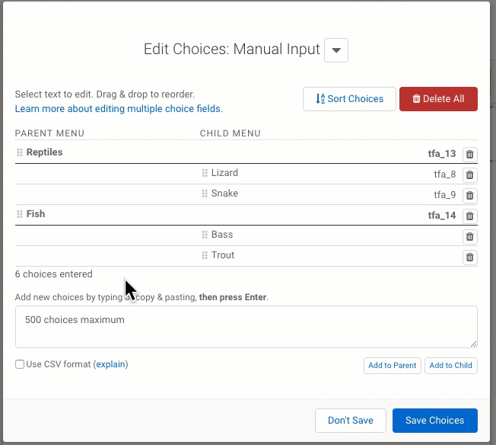Click the trash icon for Lizard
The width and height of the screenshot is (496, 445).
469,175
